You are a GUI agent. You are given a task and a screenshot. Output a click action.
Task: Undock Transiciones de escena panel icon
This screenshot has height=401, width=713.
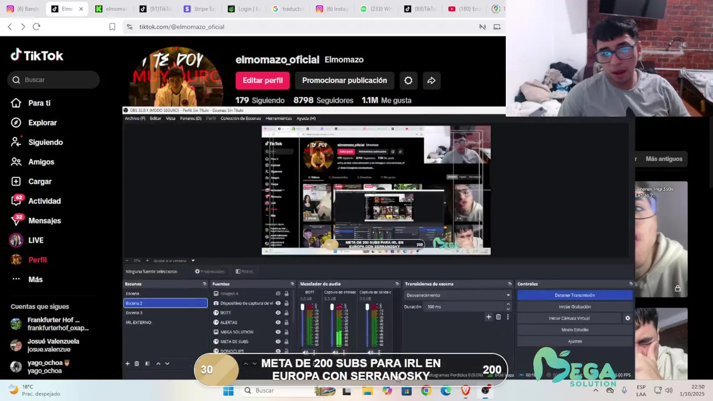click(509, 284)
